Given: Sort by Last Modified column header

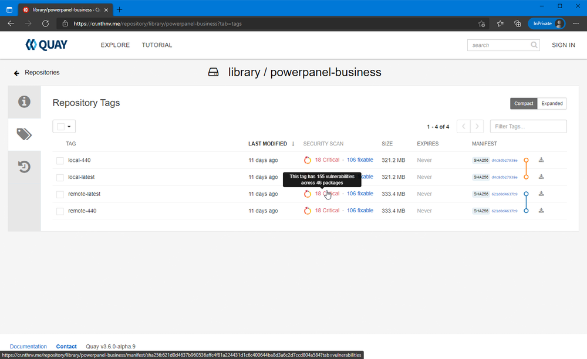Looking at the screenshot, I should [x=268, y=144].
